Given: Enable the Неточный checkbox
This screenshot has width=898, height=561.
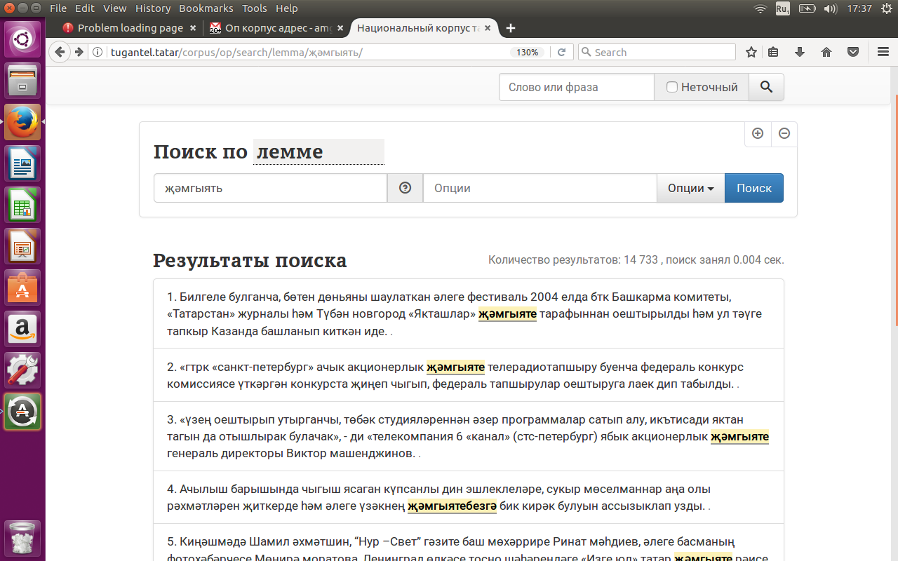Looking at the screenshot, I should (x=672, y=86).
